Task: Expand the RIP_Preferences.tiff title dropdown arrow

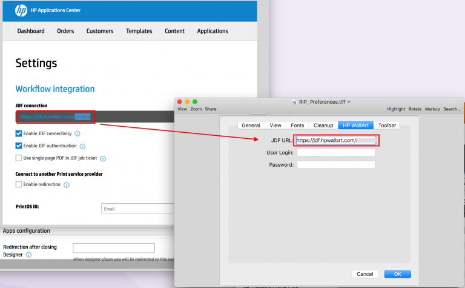Action: click(349, 102)
